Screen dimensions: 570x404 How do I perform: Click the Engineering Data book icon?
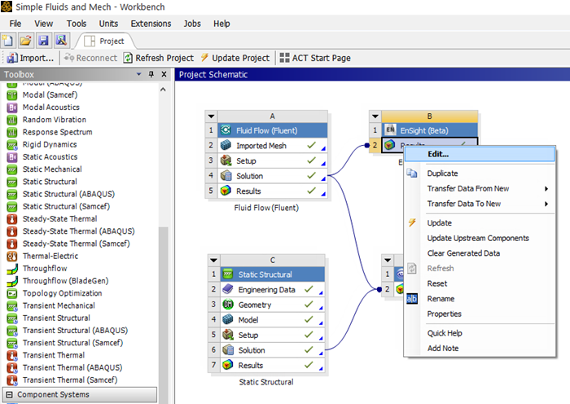pyautogui.click(x=228, y=289)
